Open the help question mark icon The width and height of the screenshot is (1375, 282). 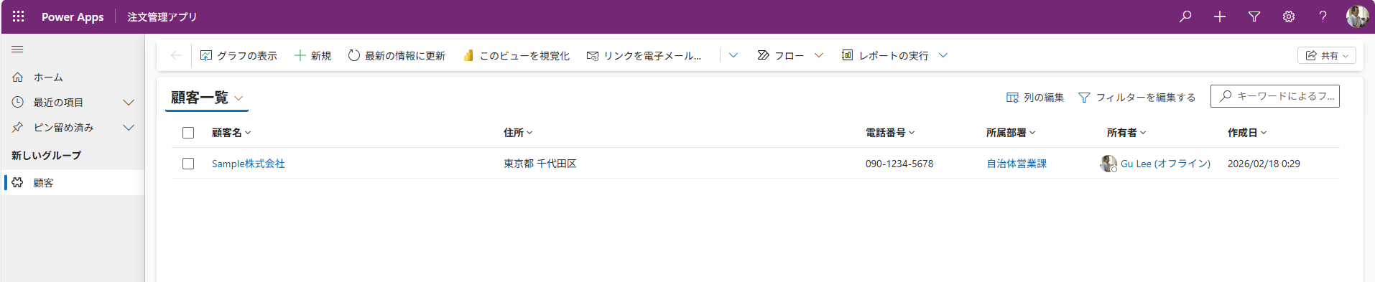coord(1323,17)
